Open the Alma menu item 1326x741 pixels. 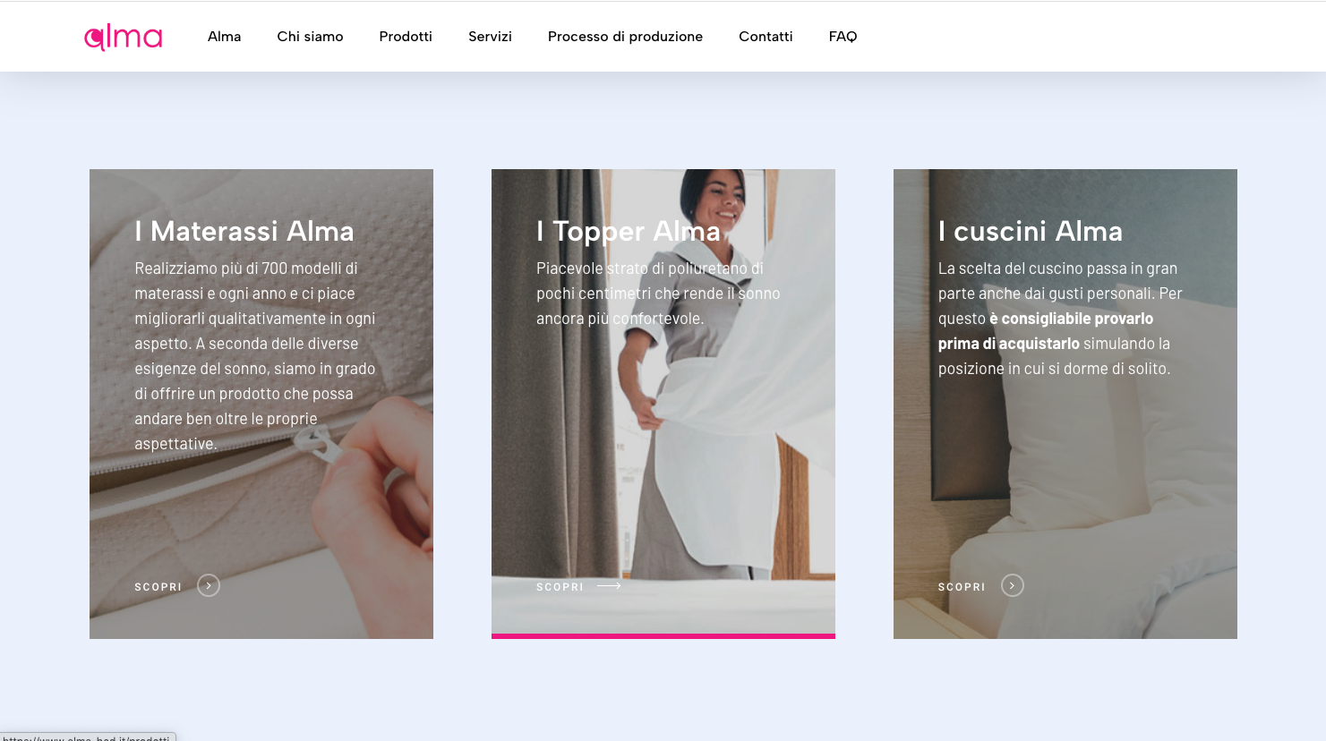224,37
